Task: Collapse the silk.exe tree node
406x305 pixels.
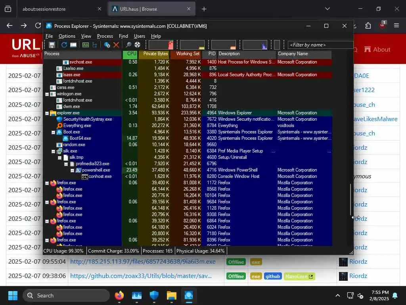Action: (x=54, y=151)
